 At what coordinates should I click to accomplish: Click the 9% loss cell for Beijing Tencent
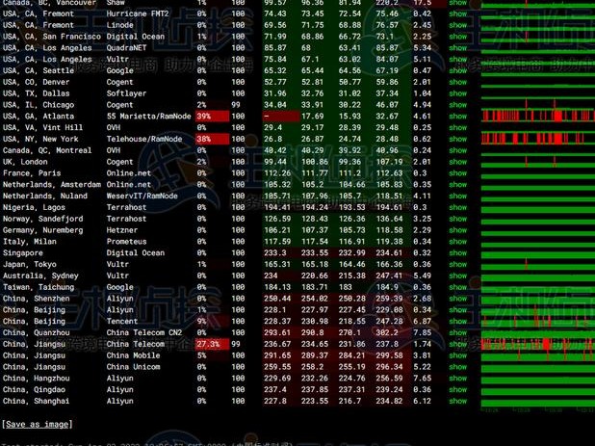[212, 321]
